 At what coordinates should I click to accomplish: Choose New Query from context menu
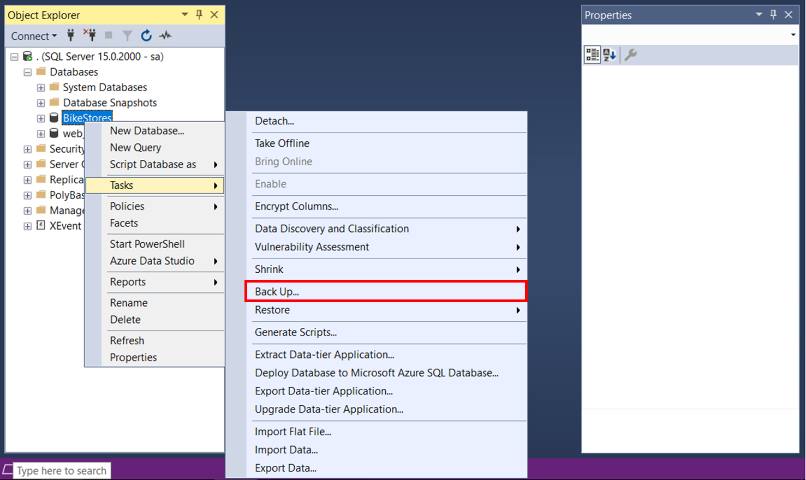click(155, 147)
